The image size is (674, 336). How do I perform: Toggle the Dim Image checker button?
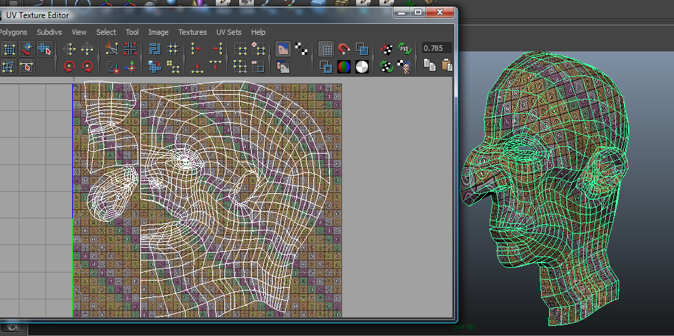(x=301, y=49)
